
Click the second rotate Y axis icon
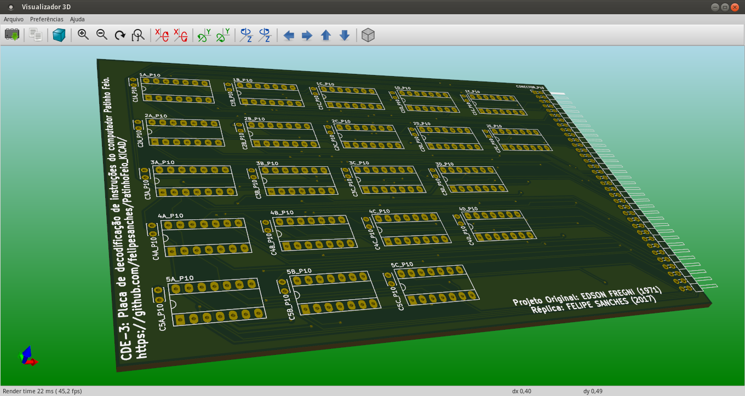[223, 35]
